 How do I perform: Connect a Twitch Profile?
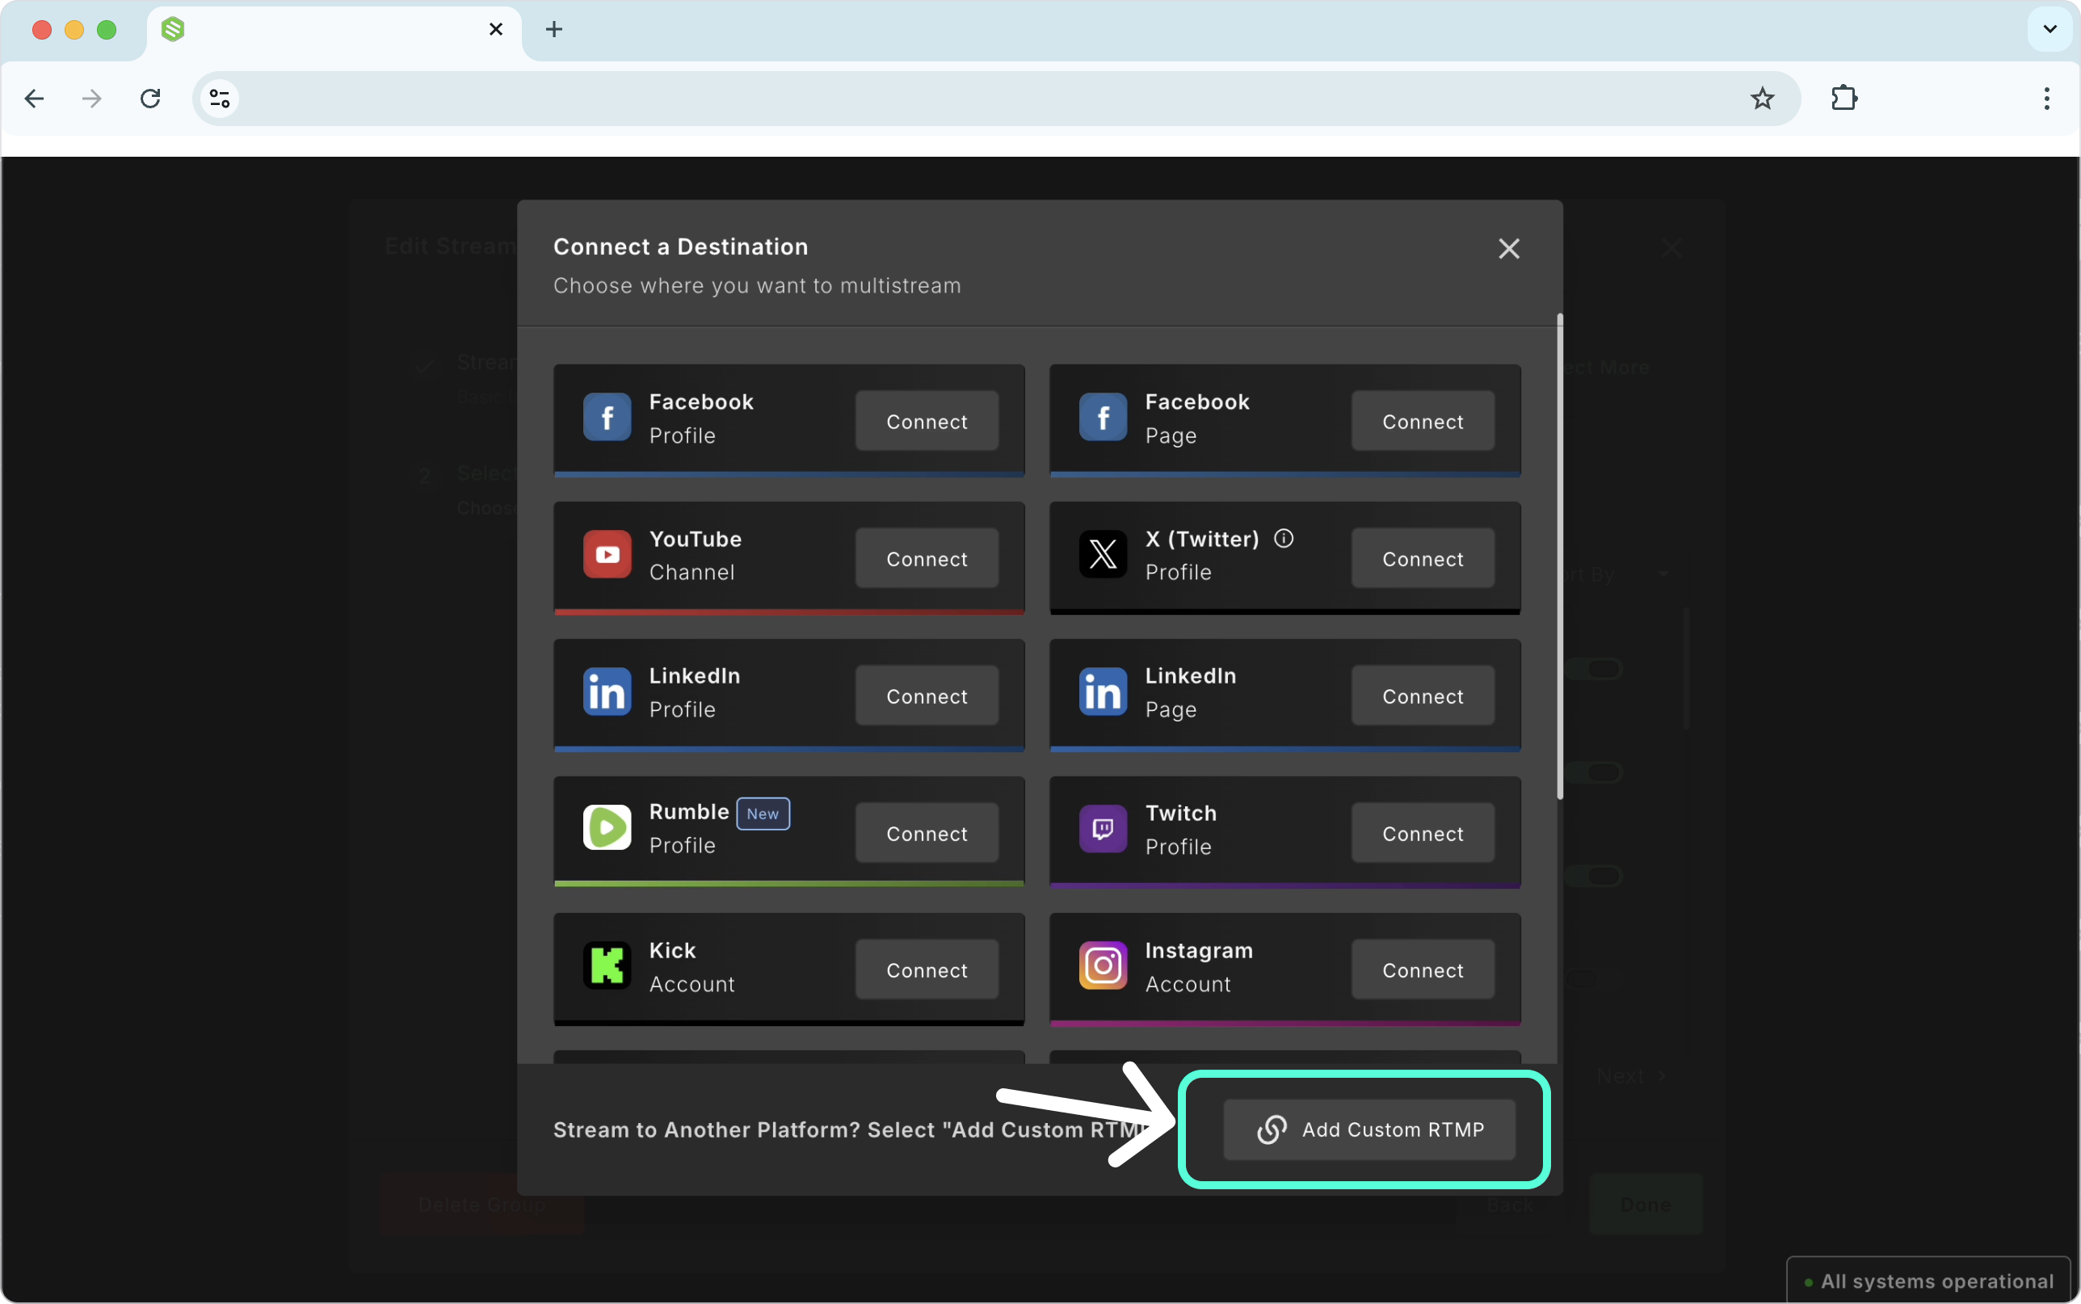point(1423,833)
